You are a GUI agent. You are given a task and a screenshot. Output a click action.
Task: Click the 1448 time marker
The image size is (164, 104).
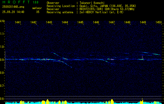(127, 22)
